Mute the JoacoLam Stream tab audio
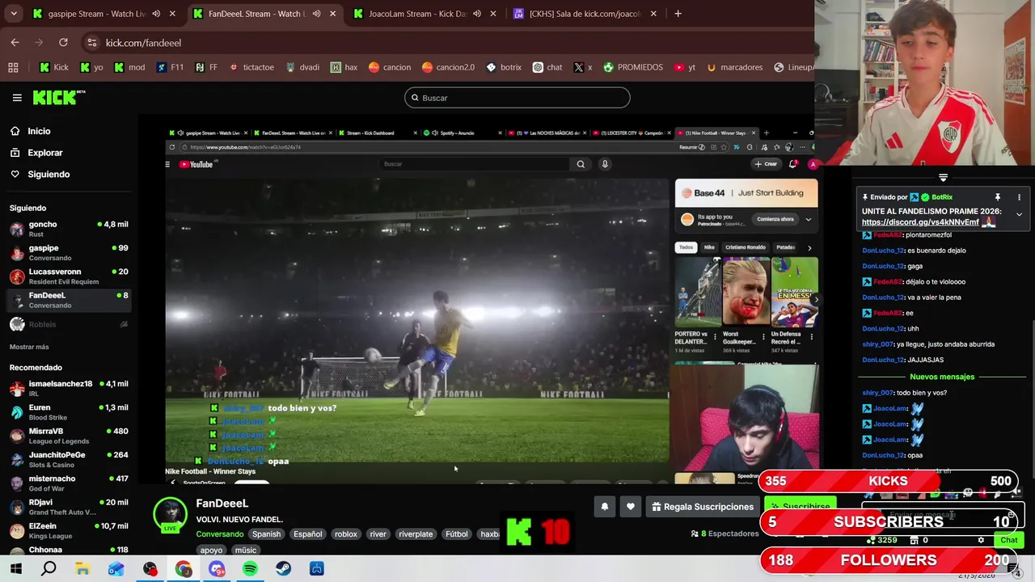The height and width of the screenshot is (582, 1035). point(476,14)
